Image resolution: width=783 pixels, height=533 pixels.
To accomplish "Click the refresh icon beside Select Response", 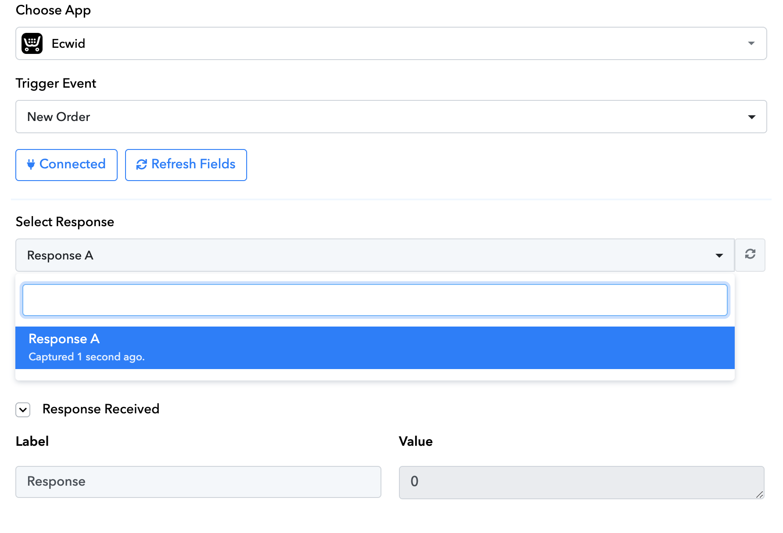I will pyautogui.click(x=750, y=255).
